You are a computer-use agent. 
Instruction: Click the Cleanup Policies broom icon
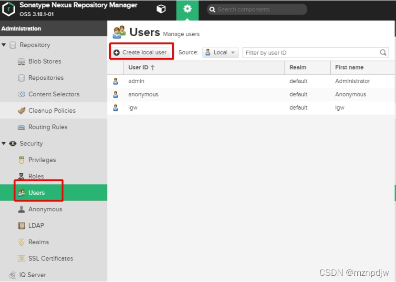(21, 110)
